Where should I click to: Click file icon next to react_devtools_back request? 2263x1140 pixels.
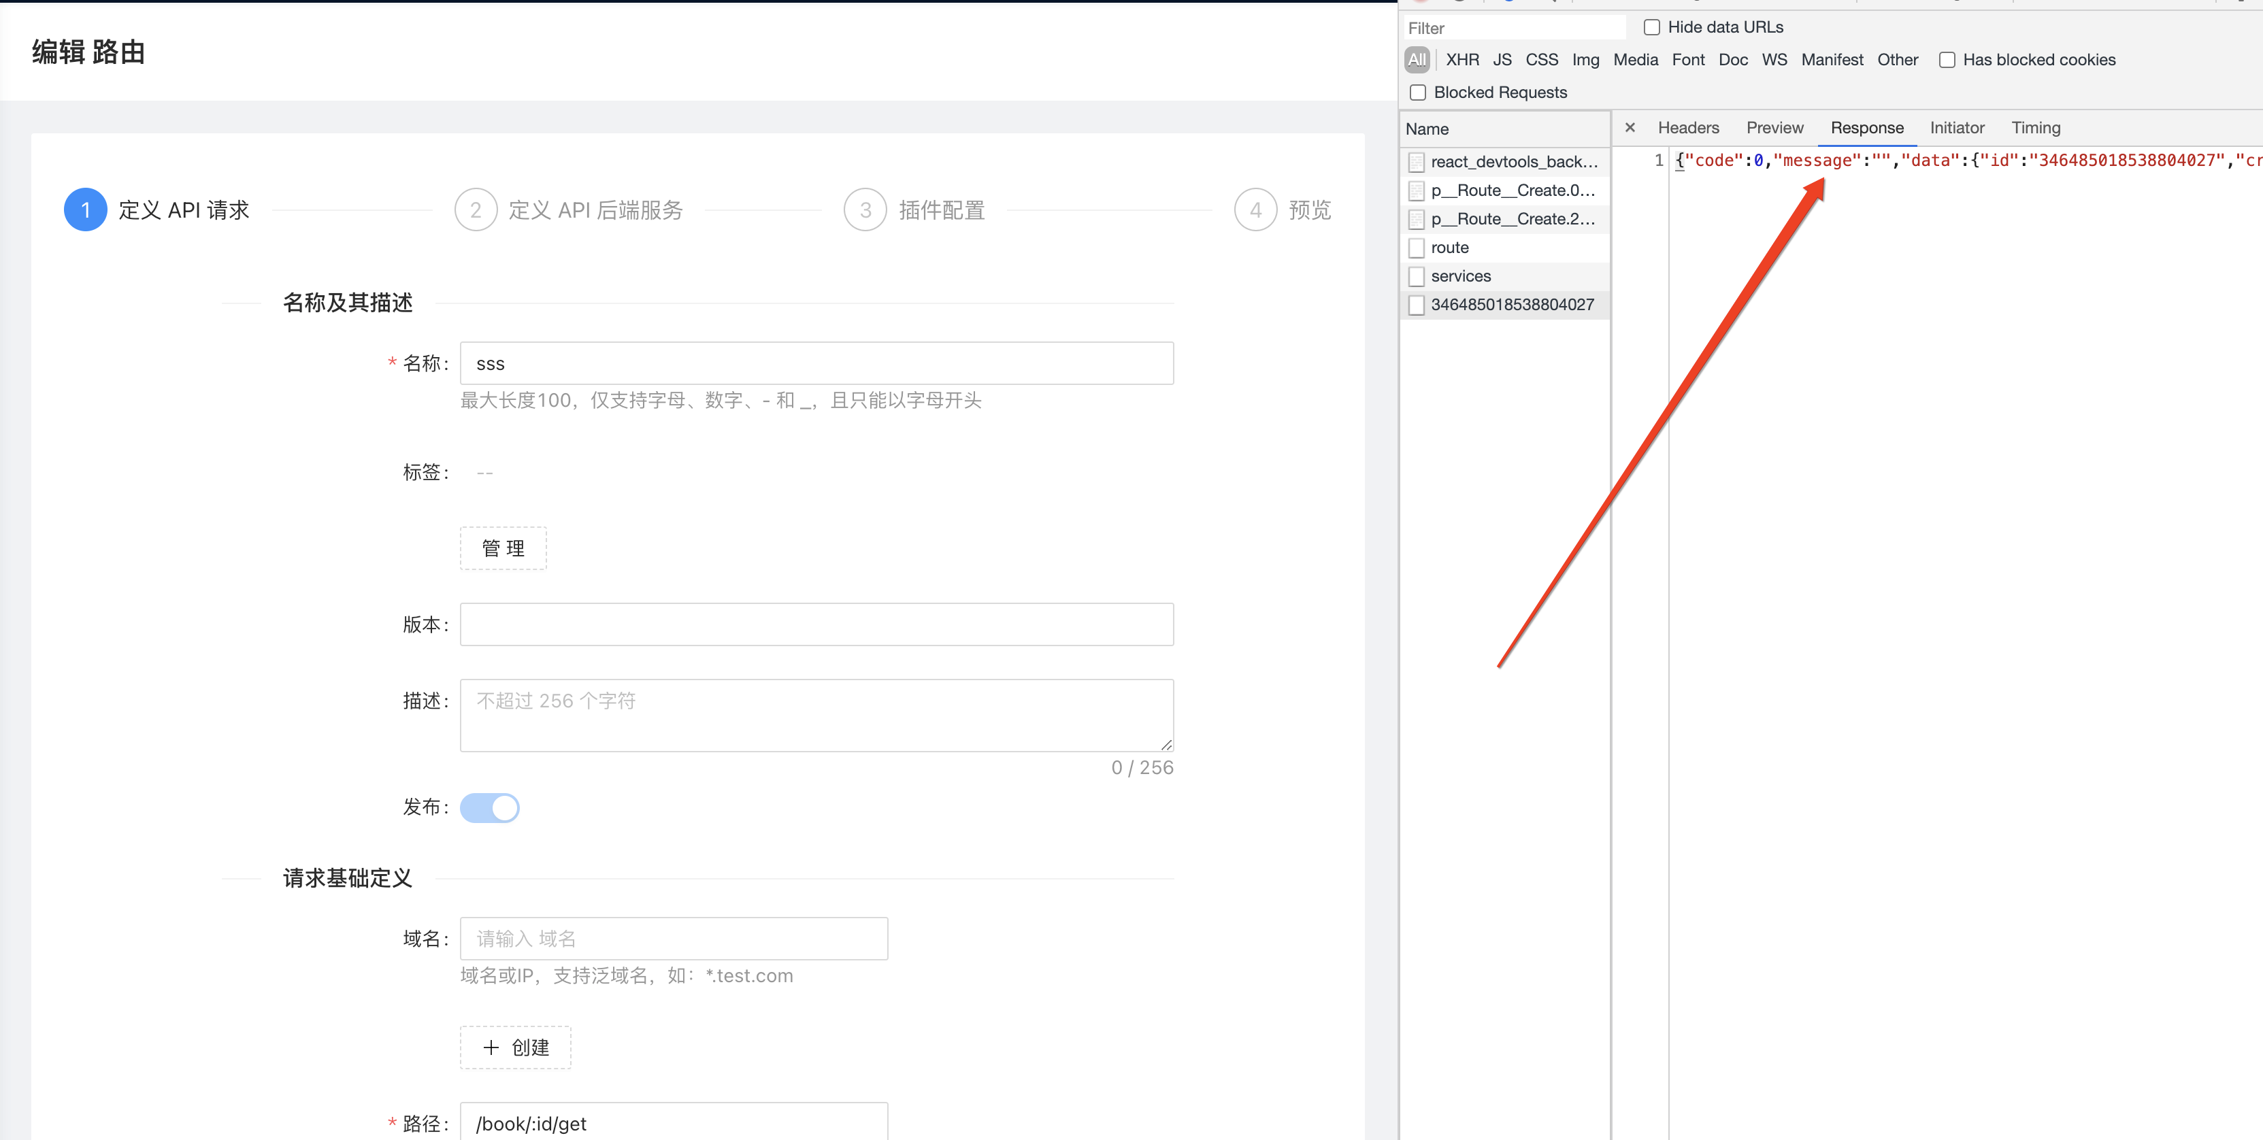tap(1416, 162)
